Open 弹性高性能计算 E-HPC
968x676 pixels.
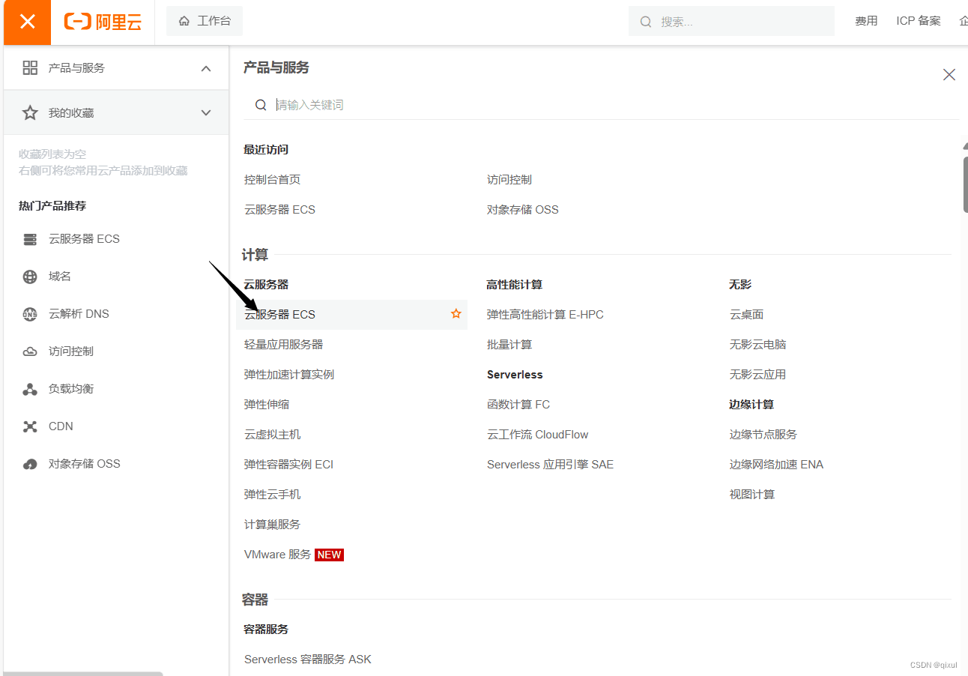(x=545, y=315)
